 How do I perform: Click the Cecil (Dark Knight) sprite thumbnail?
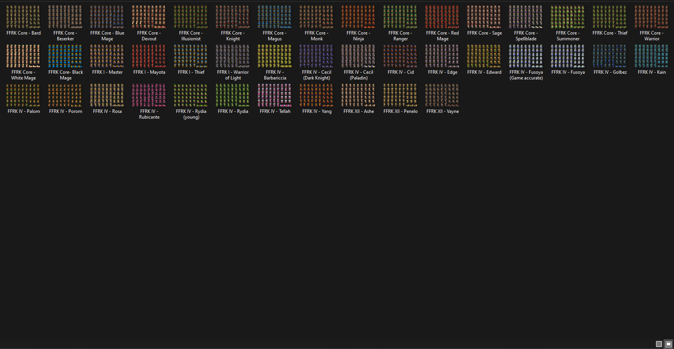317,56
